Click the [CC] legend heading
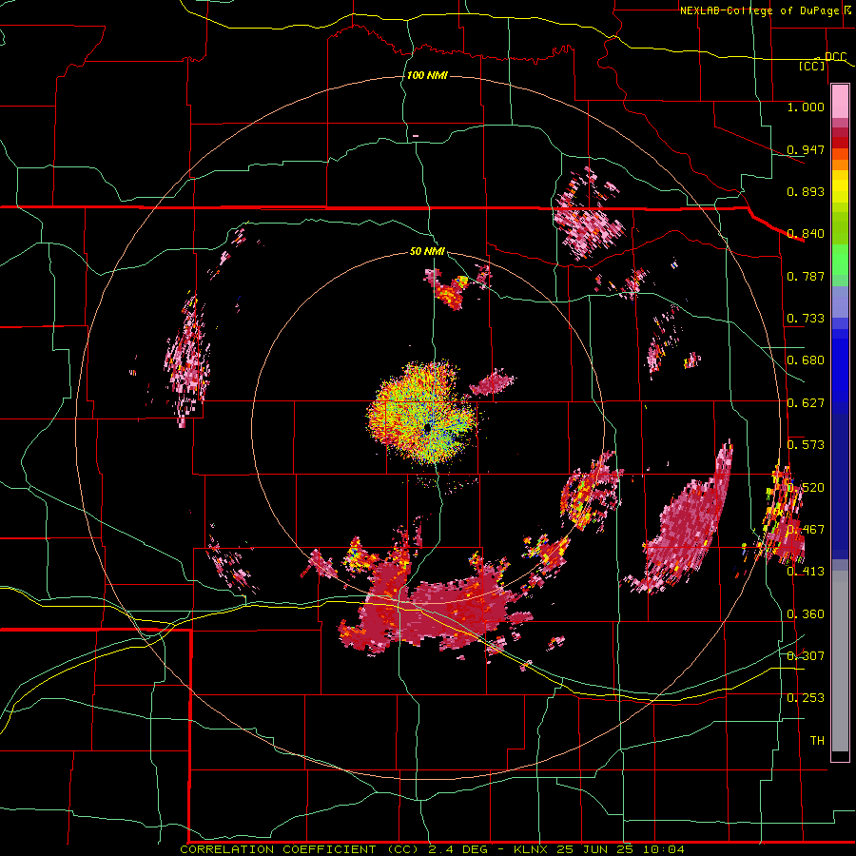Image resolution: width=856 pixels, height=856 pixels. click(812, 66)
